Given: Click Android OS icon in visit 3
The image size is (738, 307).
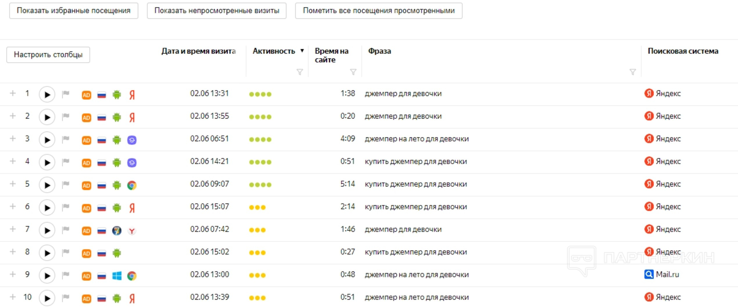Looking at the screenshot, I should pos(117,140).
